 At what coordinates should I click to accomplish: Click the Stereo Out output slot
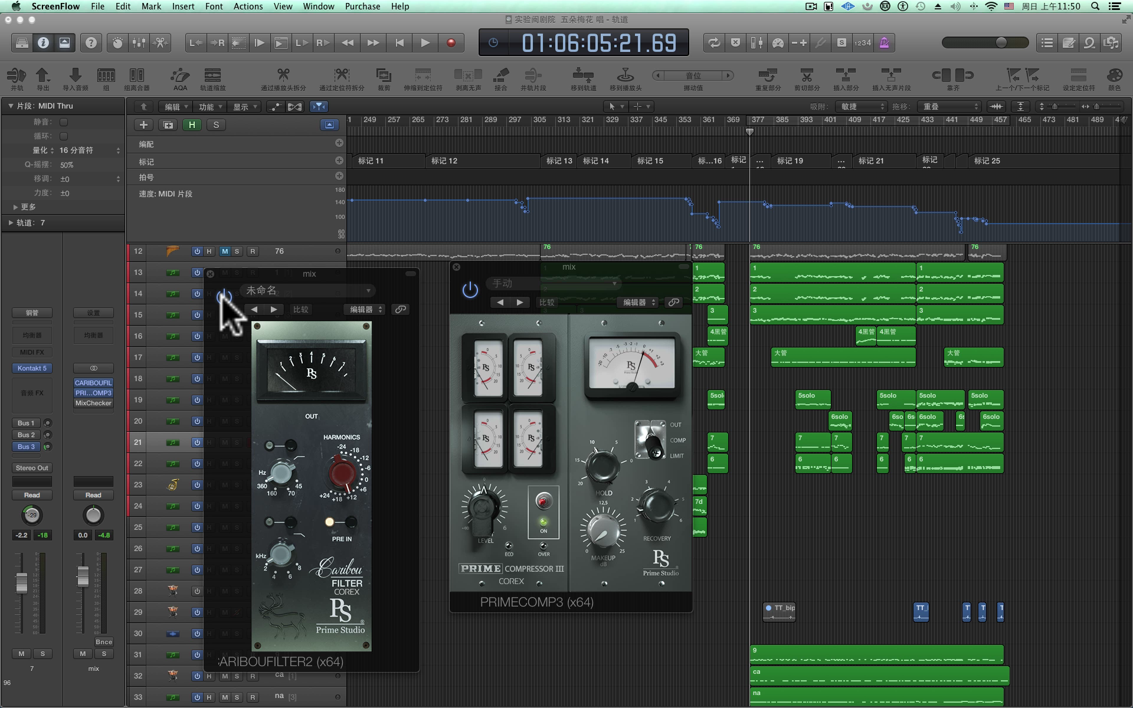click(x=32, y=468)
